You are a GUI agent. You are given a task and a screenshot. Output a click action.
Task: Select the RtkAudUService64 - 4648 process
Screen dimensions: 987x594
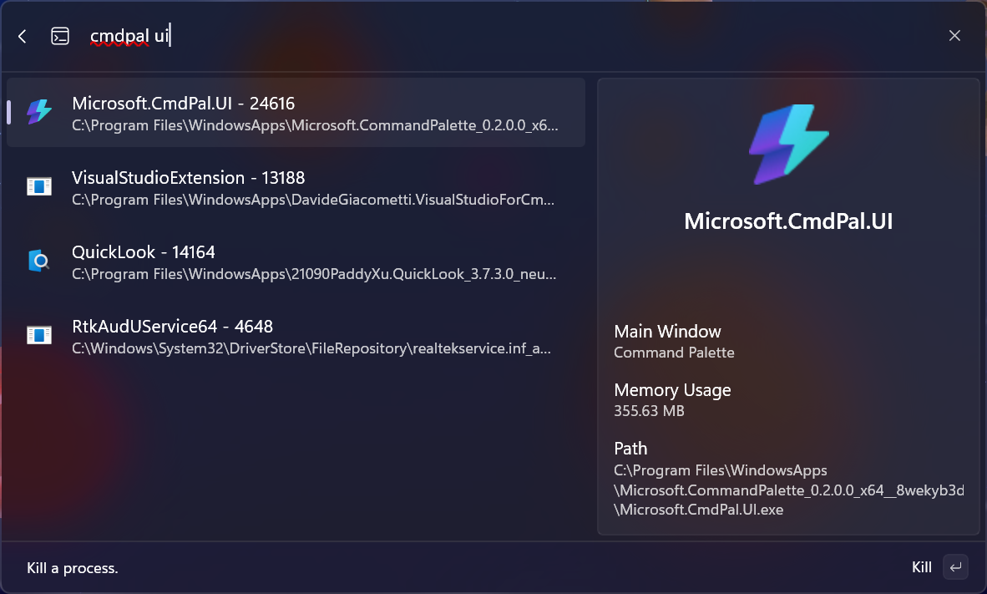pos(296,336)
